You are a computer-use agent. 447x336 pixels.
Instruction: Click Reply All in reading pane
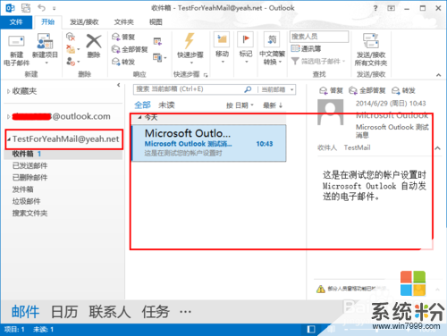(367, 90)
